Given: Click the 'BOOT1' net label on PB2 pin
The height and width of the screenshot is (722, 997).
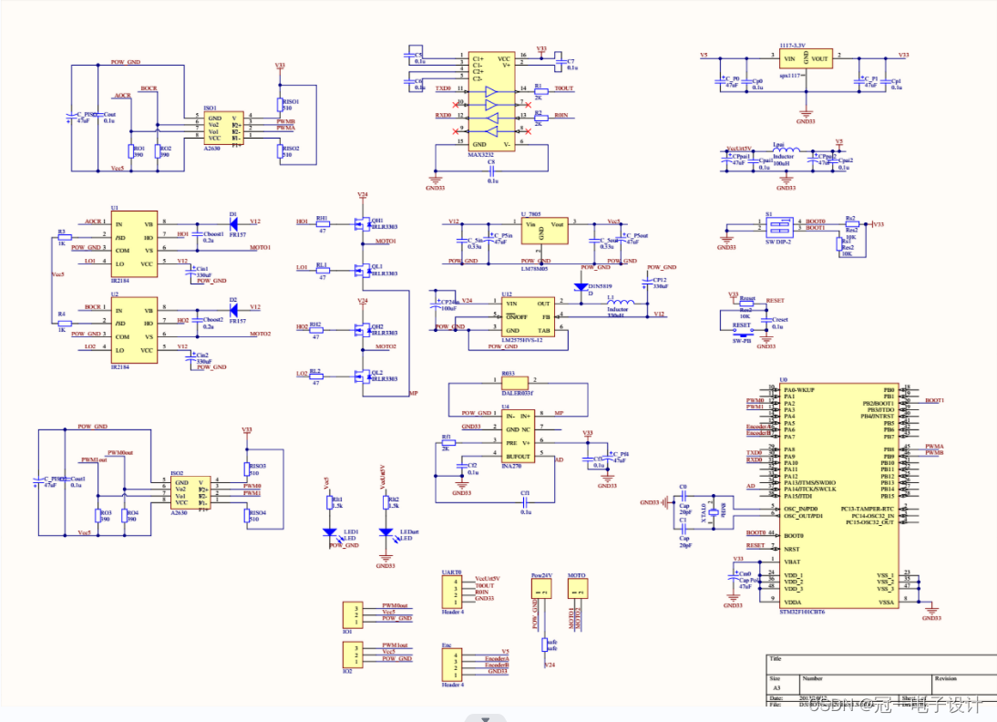Looking at the screenshot, I should click(934, 401).
